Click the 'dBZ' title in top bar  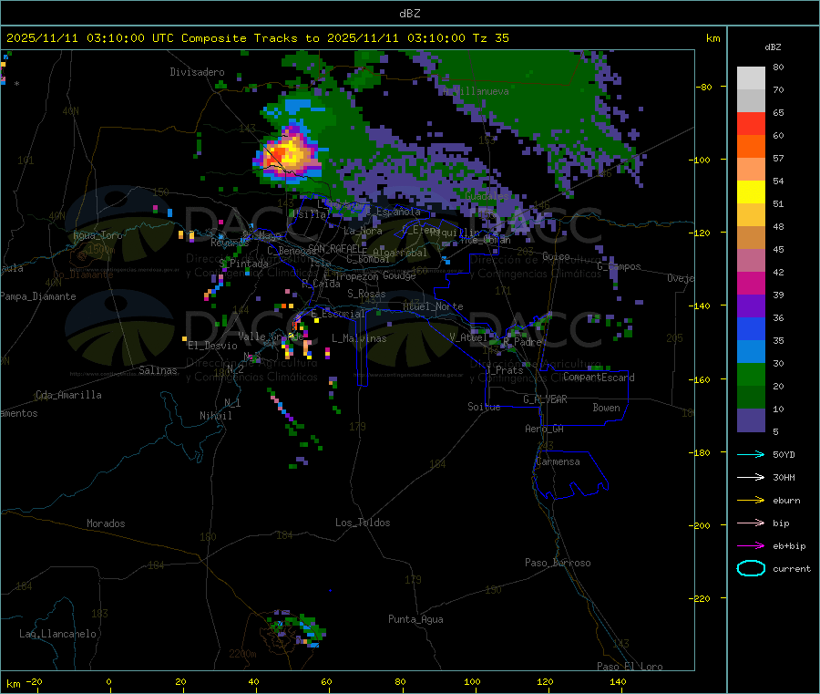tap(409, 14)
